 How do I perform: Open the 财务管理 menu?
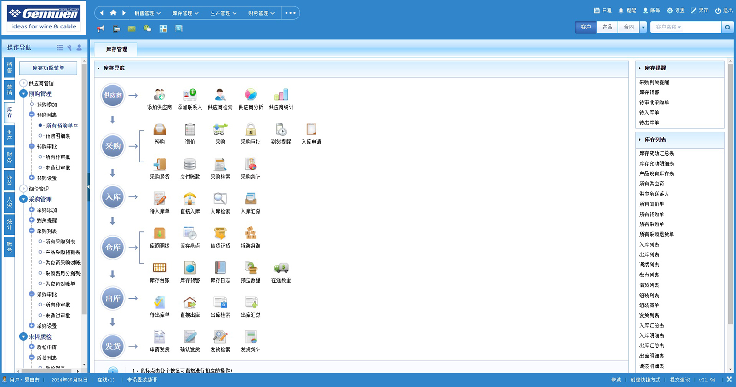pyautogui.click(x=261, y=13)
